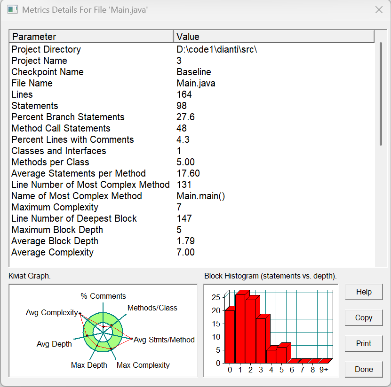Close dialog with Done button

[364, 369]
